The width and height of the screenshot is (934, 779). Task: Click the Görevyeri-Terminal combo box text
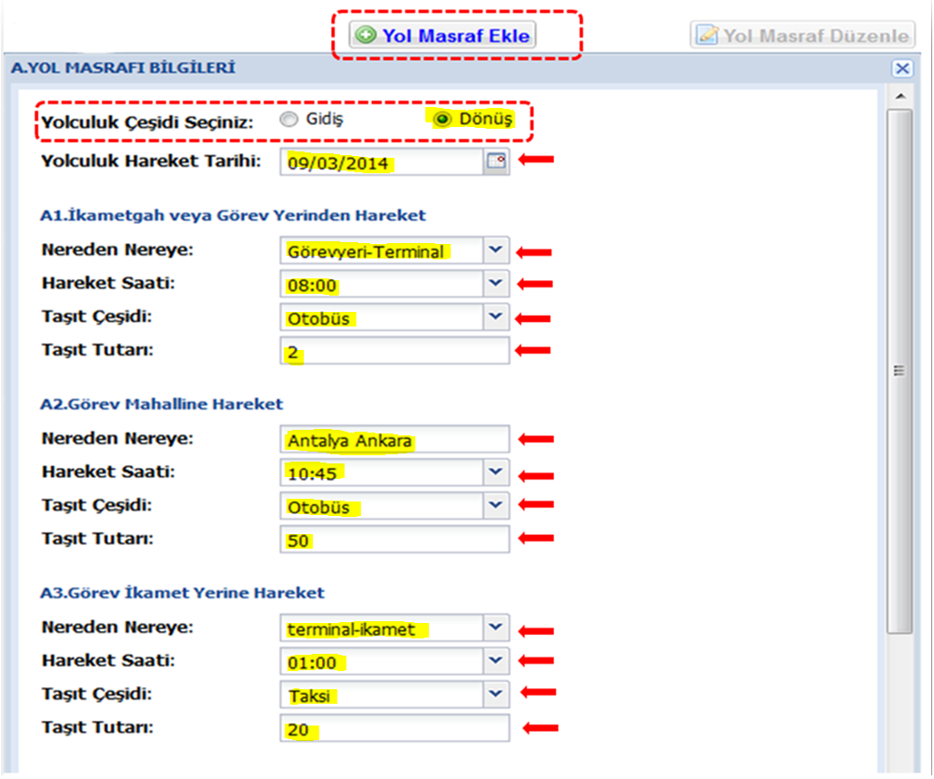[365, 251]
